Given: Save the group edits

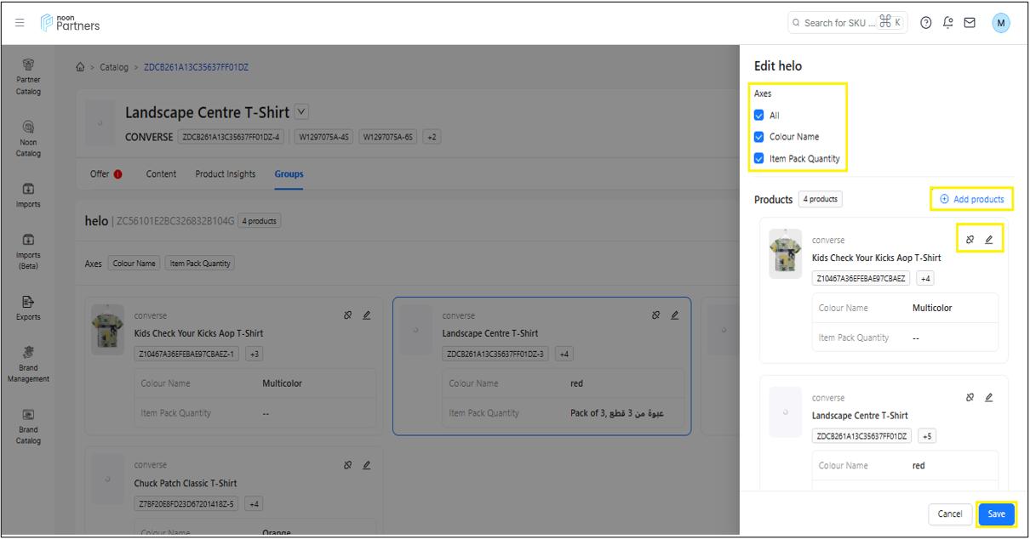Looking at the screenshot, I should pyautogui.click(x=996, y=513).
